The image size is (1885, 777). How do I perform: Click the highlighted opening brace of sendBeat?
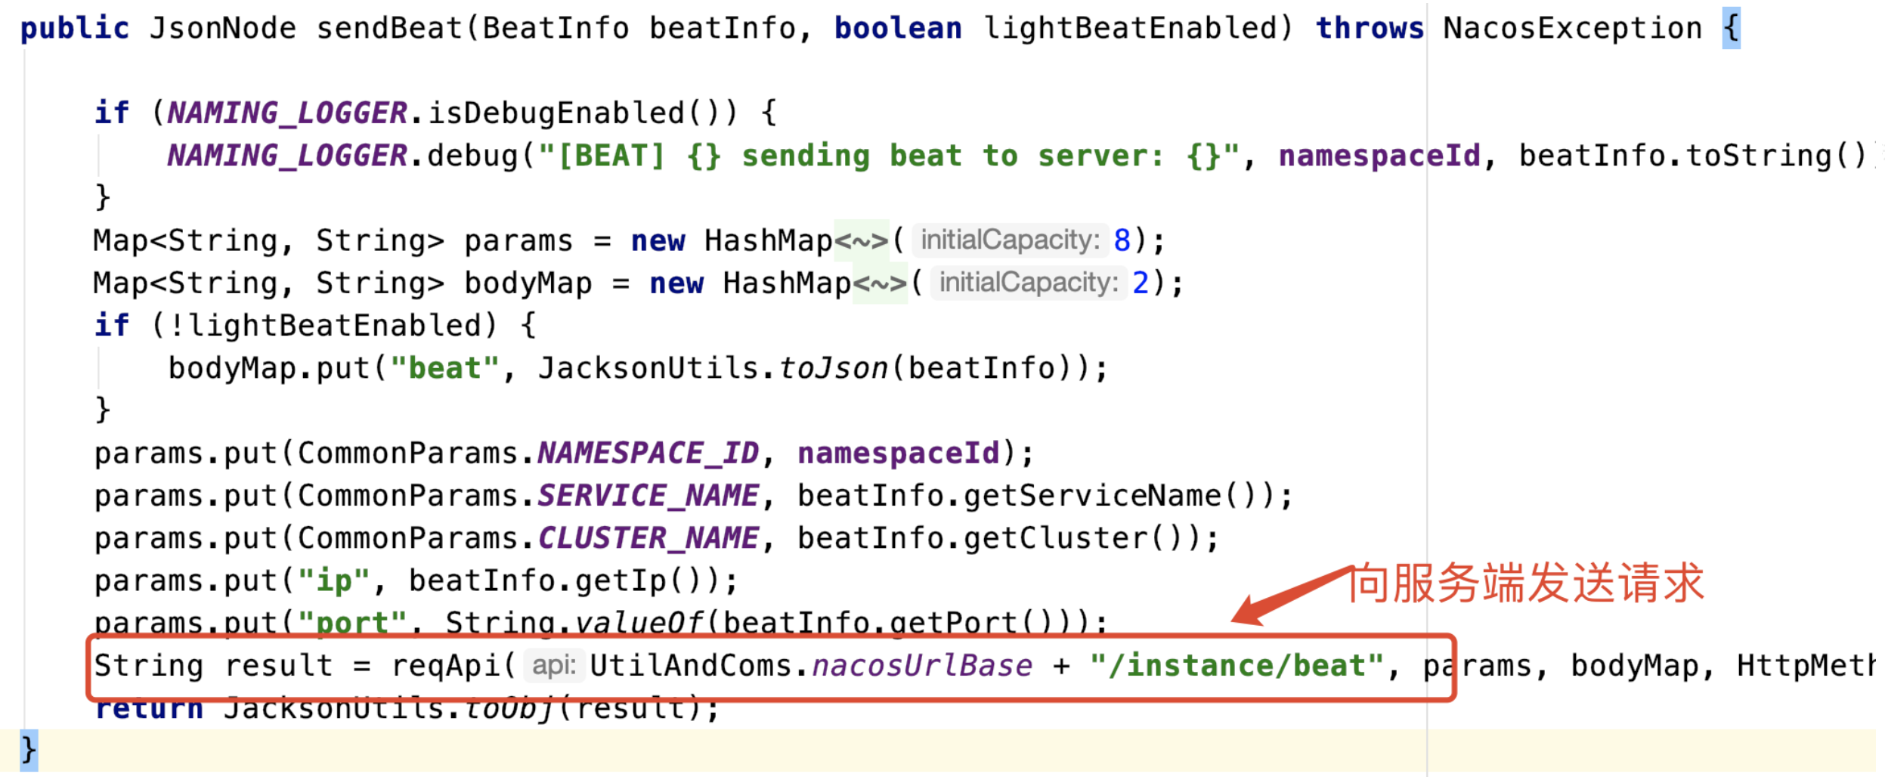pos(1731,29)
